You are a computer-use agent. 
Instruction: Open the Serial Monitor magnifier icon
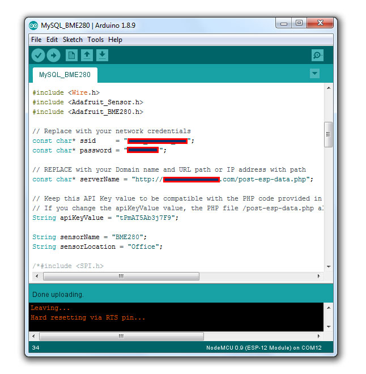pyautogui.click(x=317, y=56)
